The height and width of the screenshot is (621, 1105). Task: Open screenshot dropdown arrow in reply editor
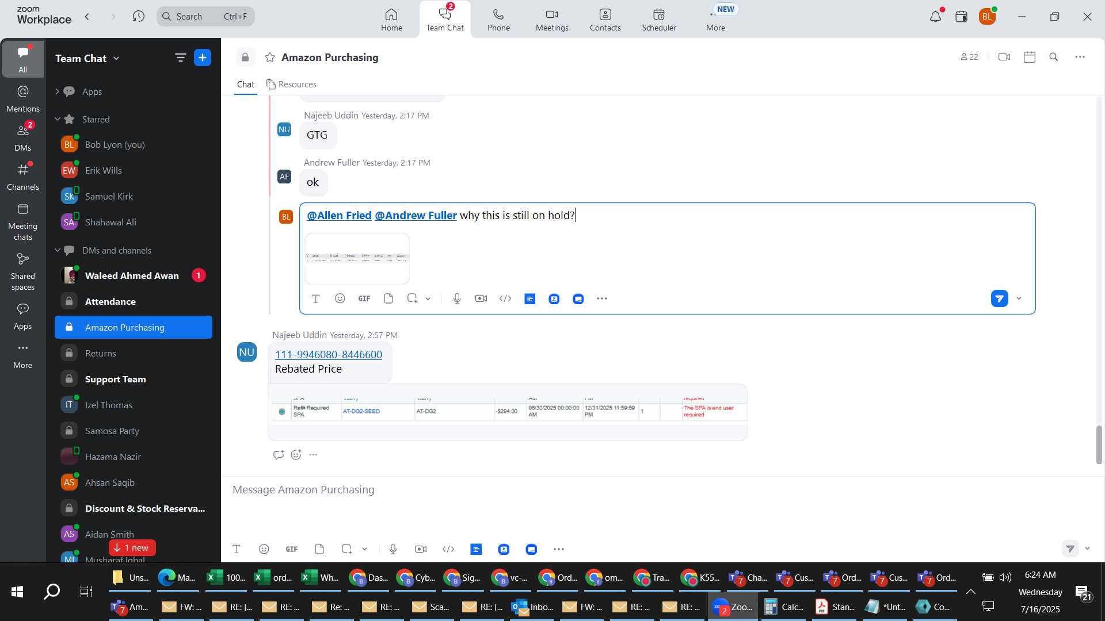(428, 298)
